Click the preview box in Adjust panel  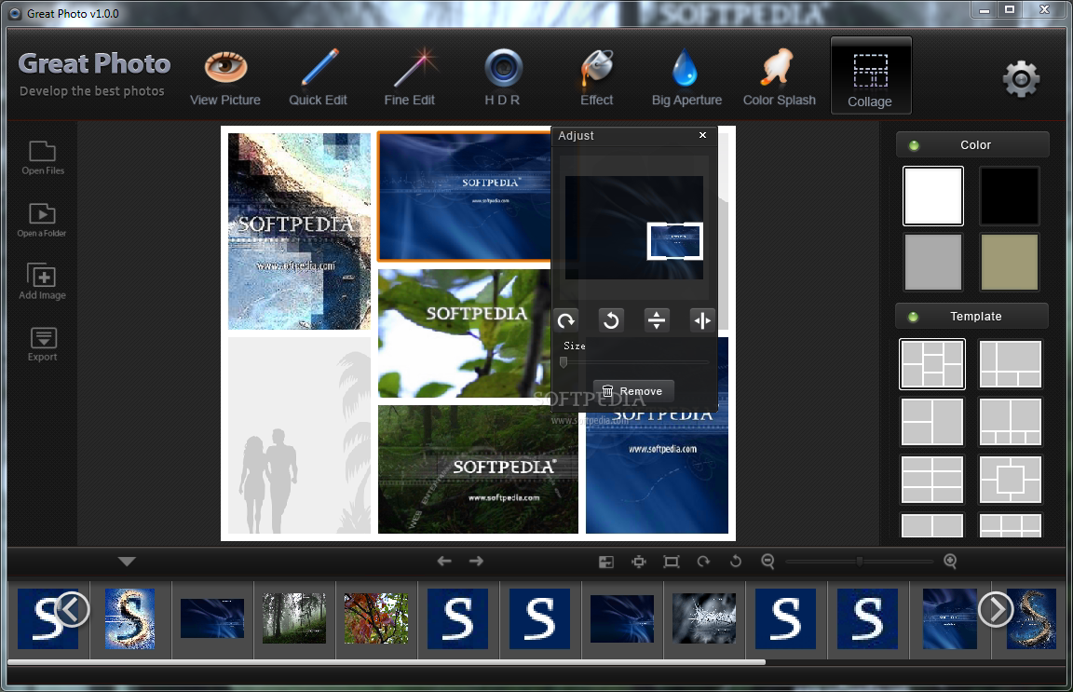674,241
